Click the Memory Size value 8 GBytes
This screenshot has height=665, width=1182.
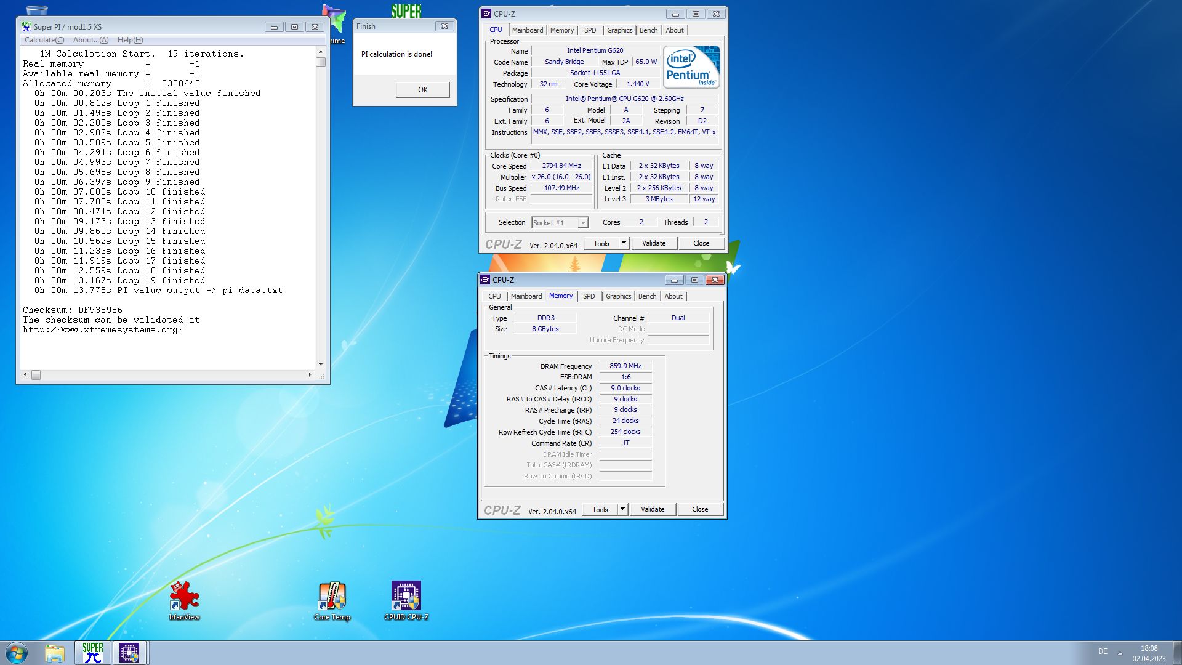pyautogui.click(x=545, y=329)
